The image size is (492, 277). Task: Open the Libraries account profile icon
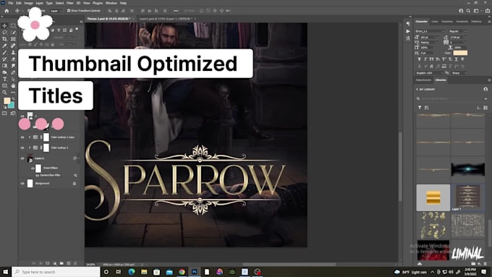(x=485, y=90)
